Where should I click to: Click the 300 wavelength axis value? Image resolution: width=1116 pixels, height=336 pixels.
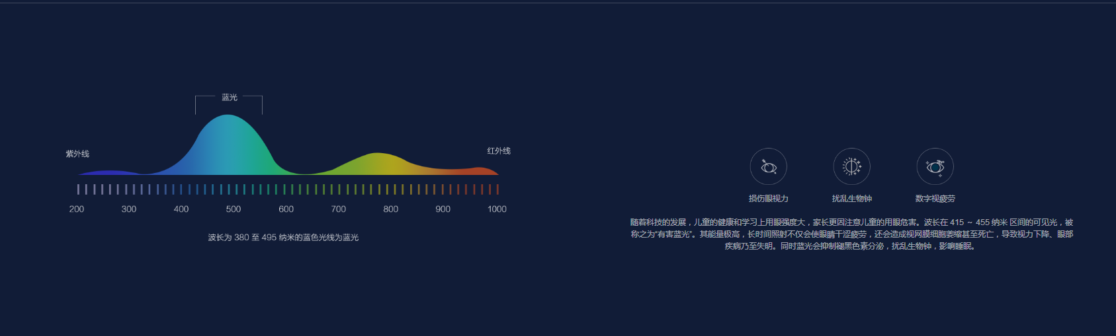pos(129,209)
